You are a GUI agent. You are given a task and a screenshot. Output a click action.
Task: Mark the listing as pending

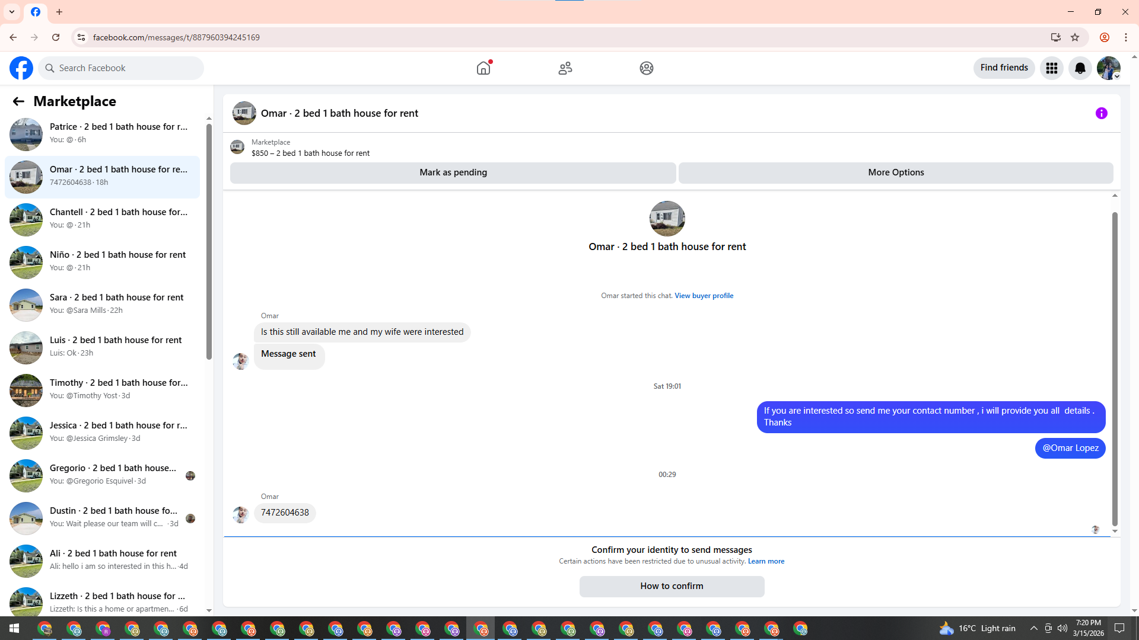453,172
